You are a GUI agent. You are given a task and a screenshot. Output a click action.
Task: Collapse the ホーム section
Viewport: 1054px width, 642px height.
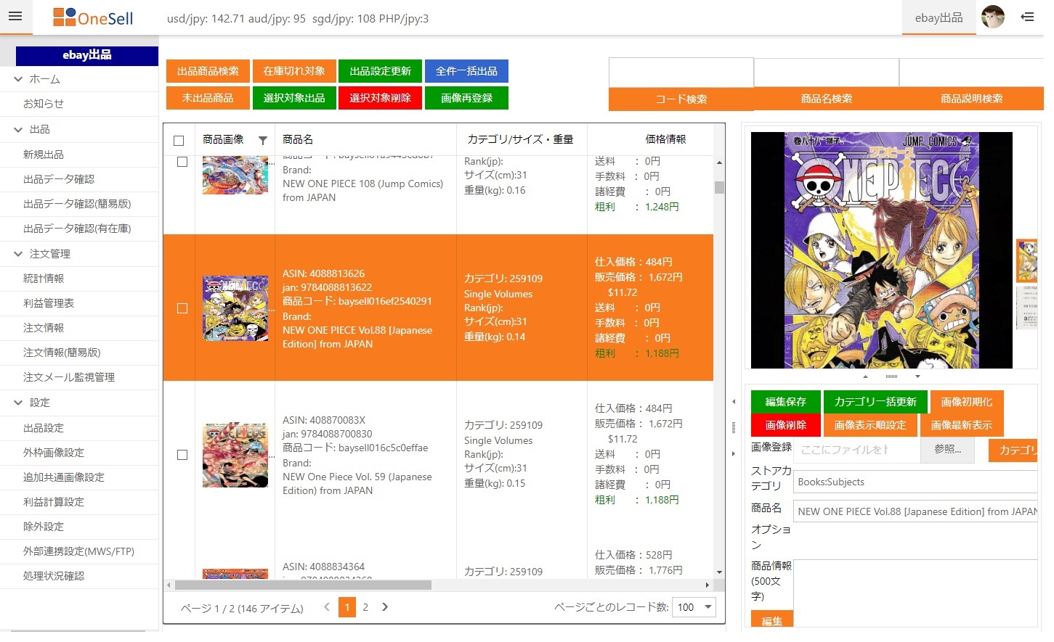click(x=18, y=79)
